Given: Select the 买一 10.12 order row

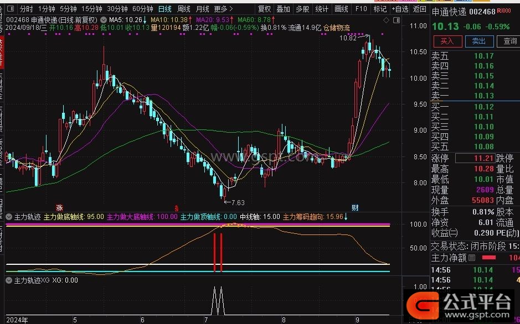Looking at the screenshot, I should coord(475,107).
